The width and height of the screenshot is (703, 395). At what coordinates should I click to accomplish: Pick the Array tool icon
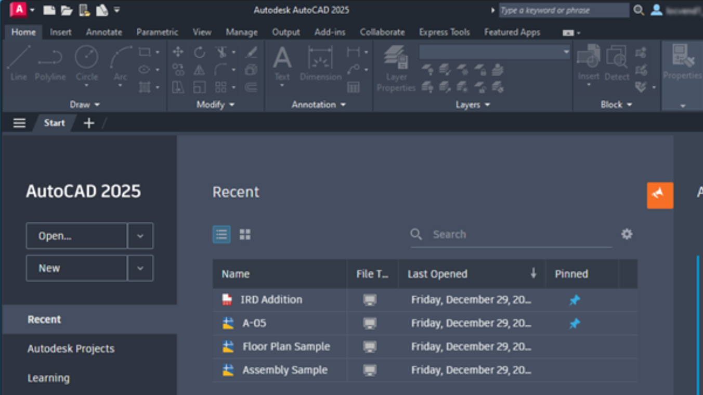tap(221, 87)
